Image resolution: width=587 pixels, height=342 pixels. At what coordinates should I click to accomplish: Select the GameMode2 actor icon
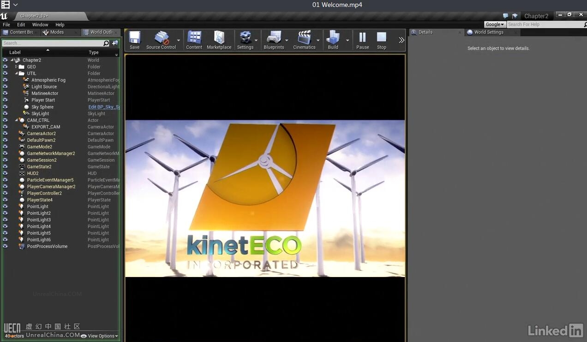click(22, 147)
